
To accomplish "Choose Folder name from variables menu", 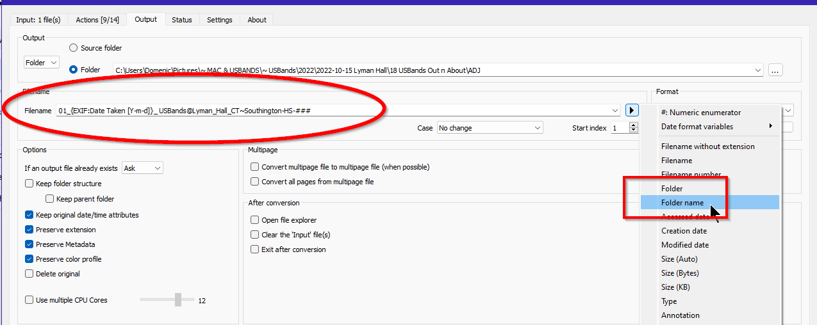I will click(682, 203).
